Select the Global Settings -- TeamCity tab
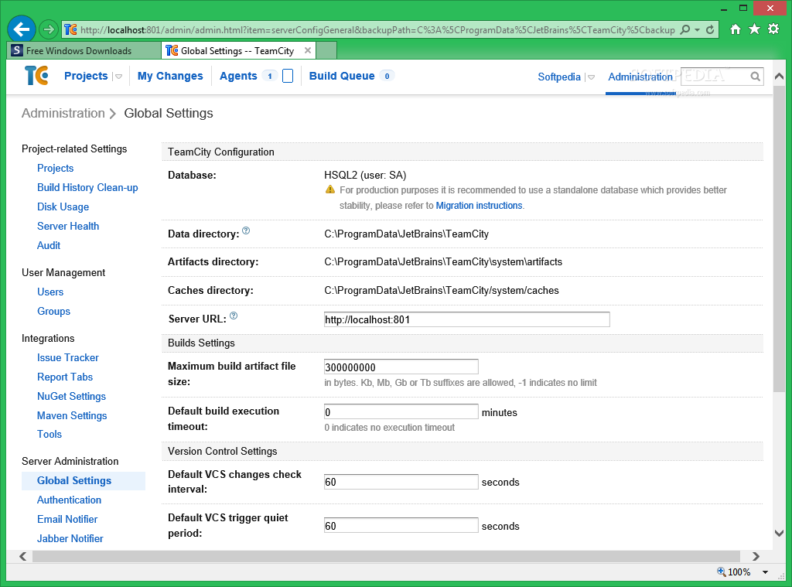Viewport: 792px width, 587px height. [x=238, y=50]
